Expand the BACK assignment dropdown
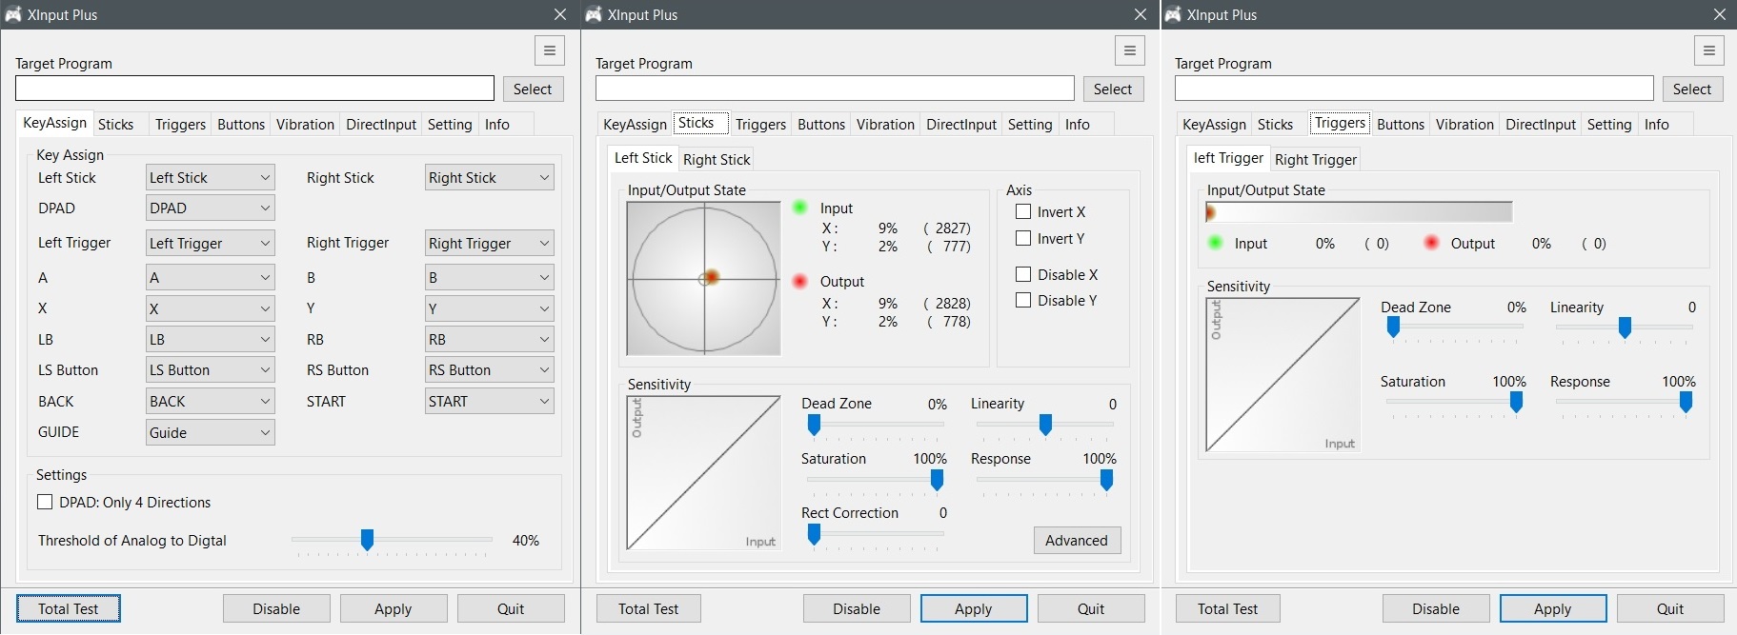The width and height of the screenshot is (1737, 635). point(211,401)
